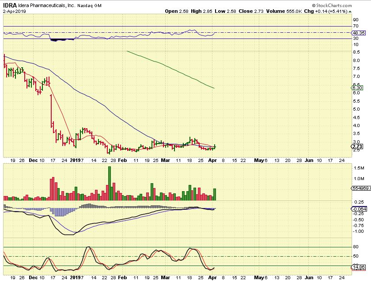
Task: Click the 4.5 price axis label
Action: point(356,117)
